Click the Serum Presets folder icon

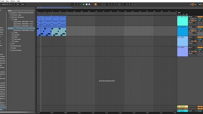[12, 50]
